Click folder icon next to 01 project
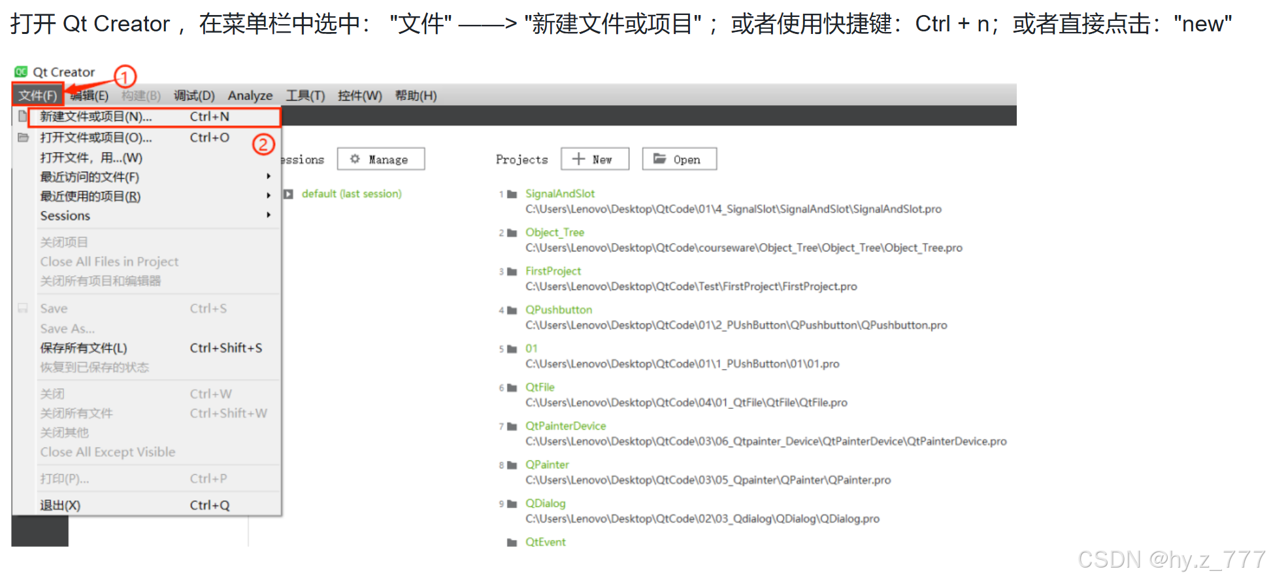Screen dimensions: 1269x580 coord(512,349)
